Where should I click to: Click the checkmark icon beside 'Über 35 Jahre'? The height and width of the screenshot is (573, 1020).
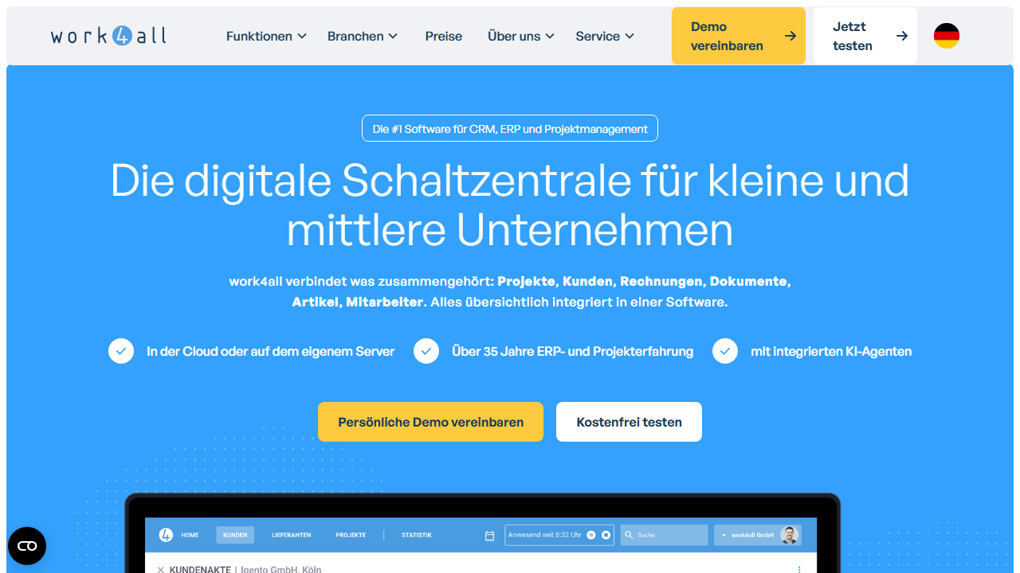426,351
